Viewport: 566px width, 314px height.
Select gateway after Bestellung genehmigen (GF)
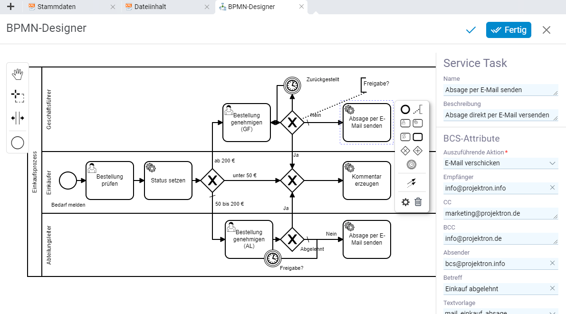[x=292, y=123]
